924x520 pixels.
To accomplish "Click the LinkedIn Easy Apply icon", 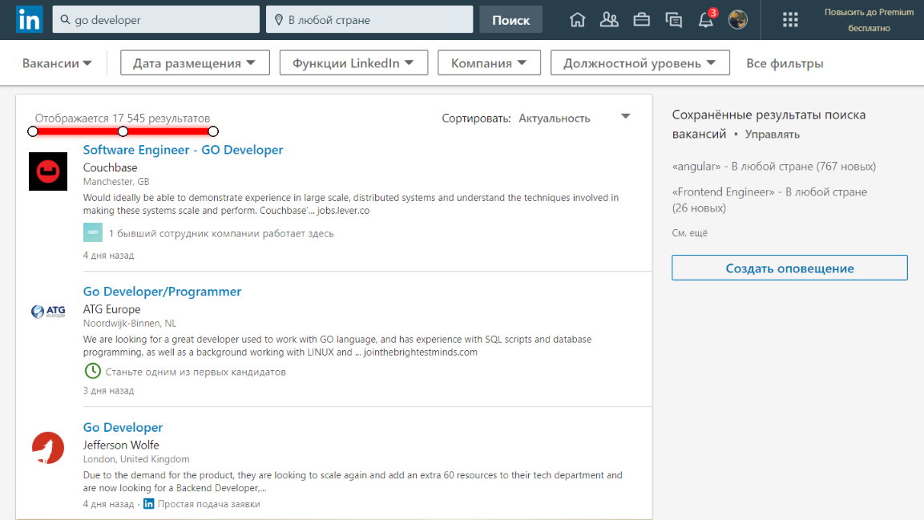I will 148,503.
